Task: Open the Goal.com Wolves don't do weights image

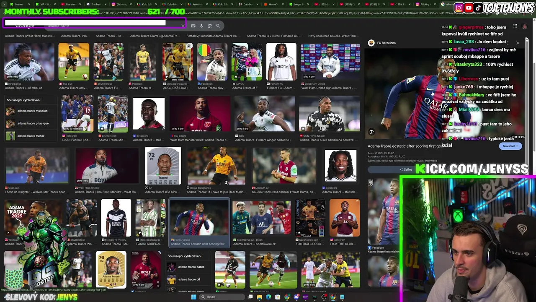Action: coord(37,166)
